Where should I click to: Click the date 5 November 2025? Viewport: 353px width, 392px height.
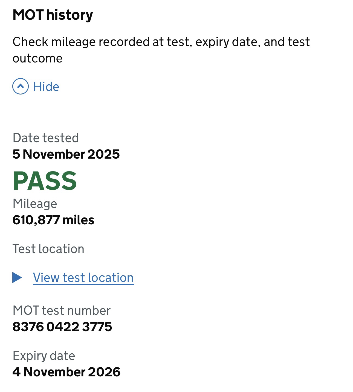pyautogui.click(x=66, y=154)
